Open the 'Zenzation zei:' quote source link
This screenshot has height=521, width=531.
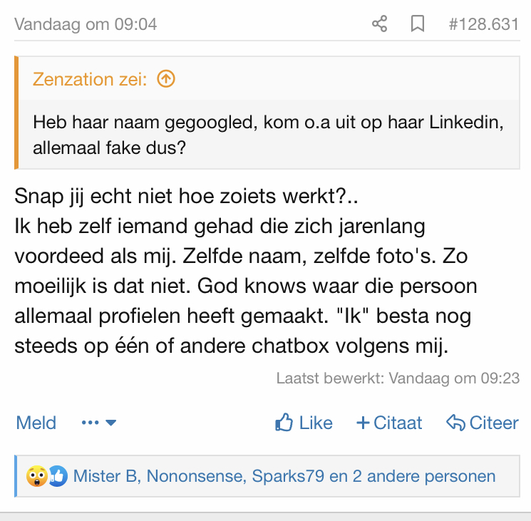click(x=90, y=79)
